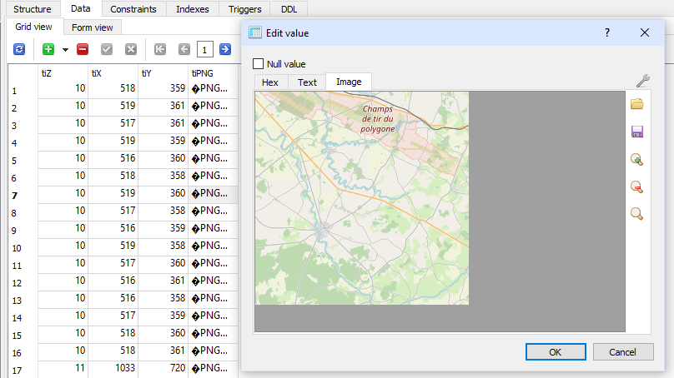Open the Structure tab
Viewport: 674px width, 378px height.
coord(33,9)
